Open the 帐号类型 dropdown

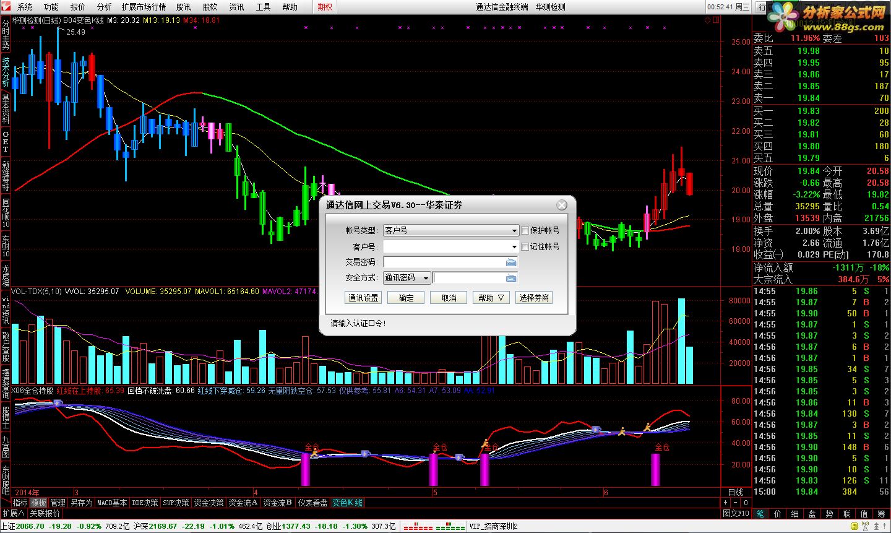click(451, 230)
